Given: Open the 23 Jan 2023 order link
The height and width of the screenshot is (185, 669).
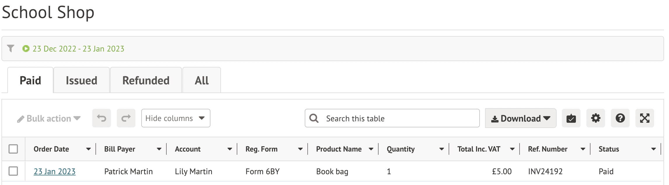Looking at the screenshot, I should click(x=55, y=171).
